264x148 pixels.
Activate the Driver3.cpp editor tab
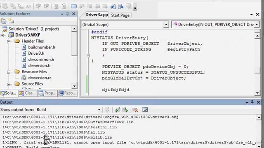pos(97,15)
